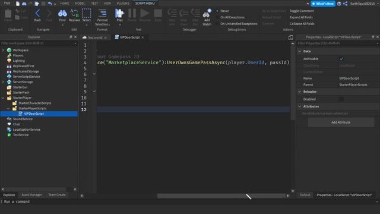380x214 pixels.
Task: Click the Filter workspace search field
Action: (x=39, y=43)
